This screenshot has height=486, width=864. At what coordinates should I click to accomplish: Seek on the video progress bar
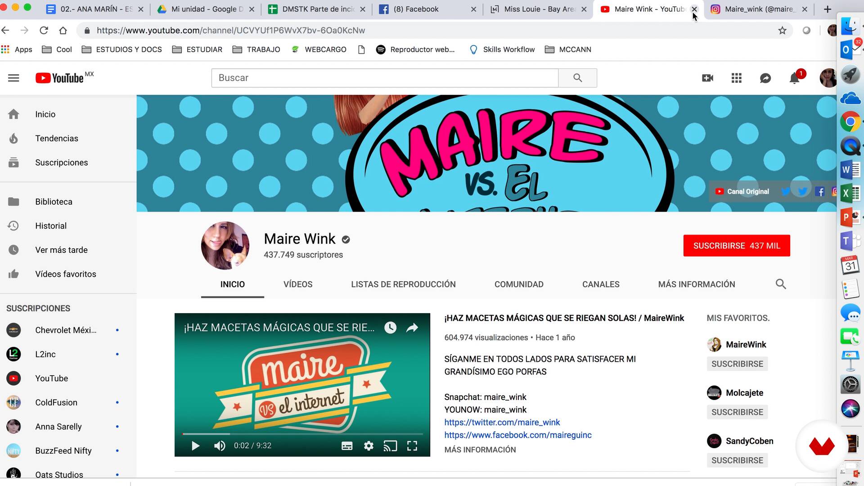(x=302, y=434)
